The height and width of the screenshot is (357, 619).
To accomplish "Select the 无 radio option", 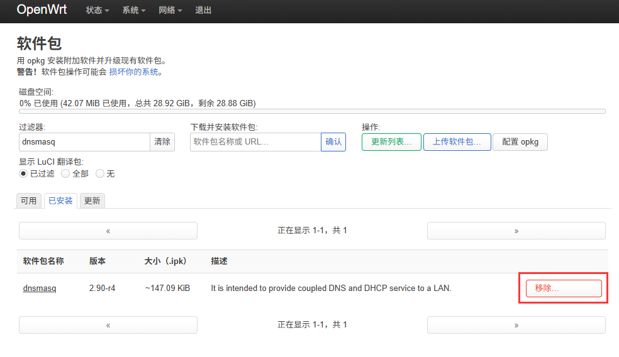I will coord(100,173).
